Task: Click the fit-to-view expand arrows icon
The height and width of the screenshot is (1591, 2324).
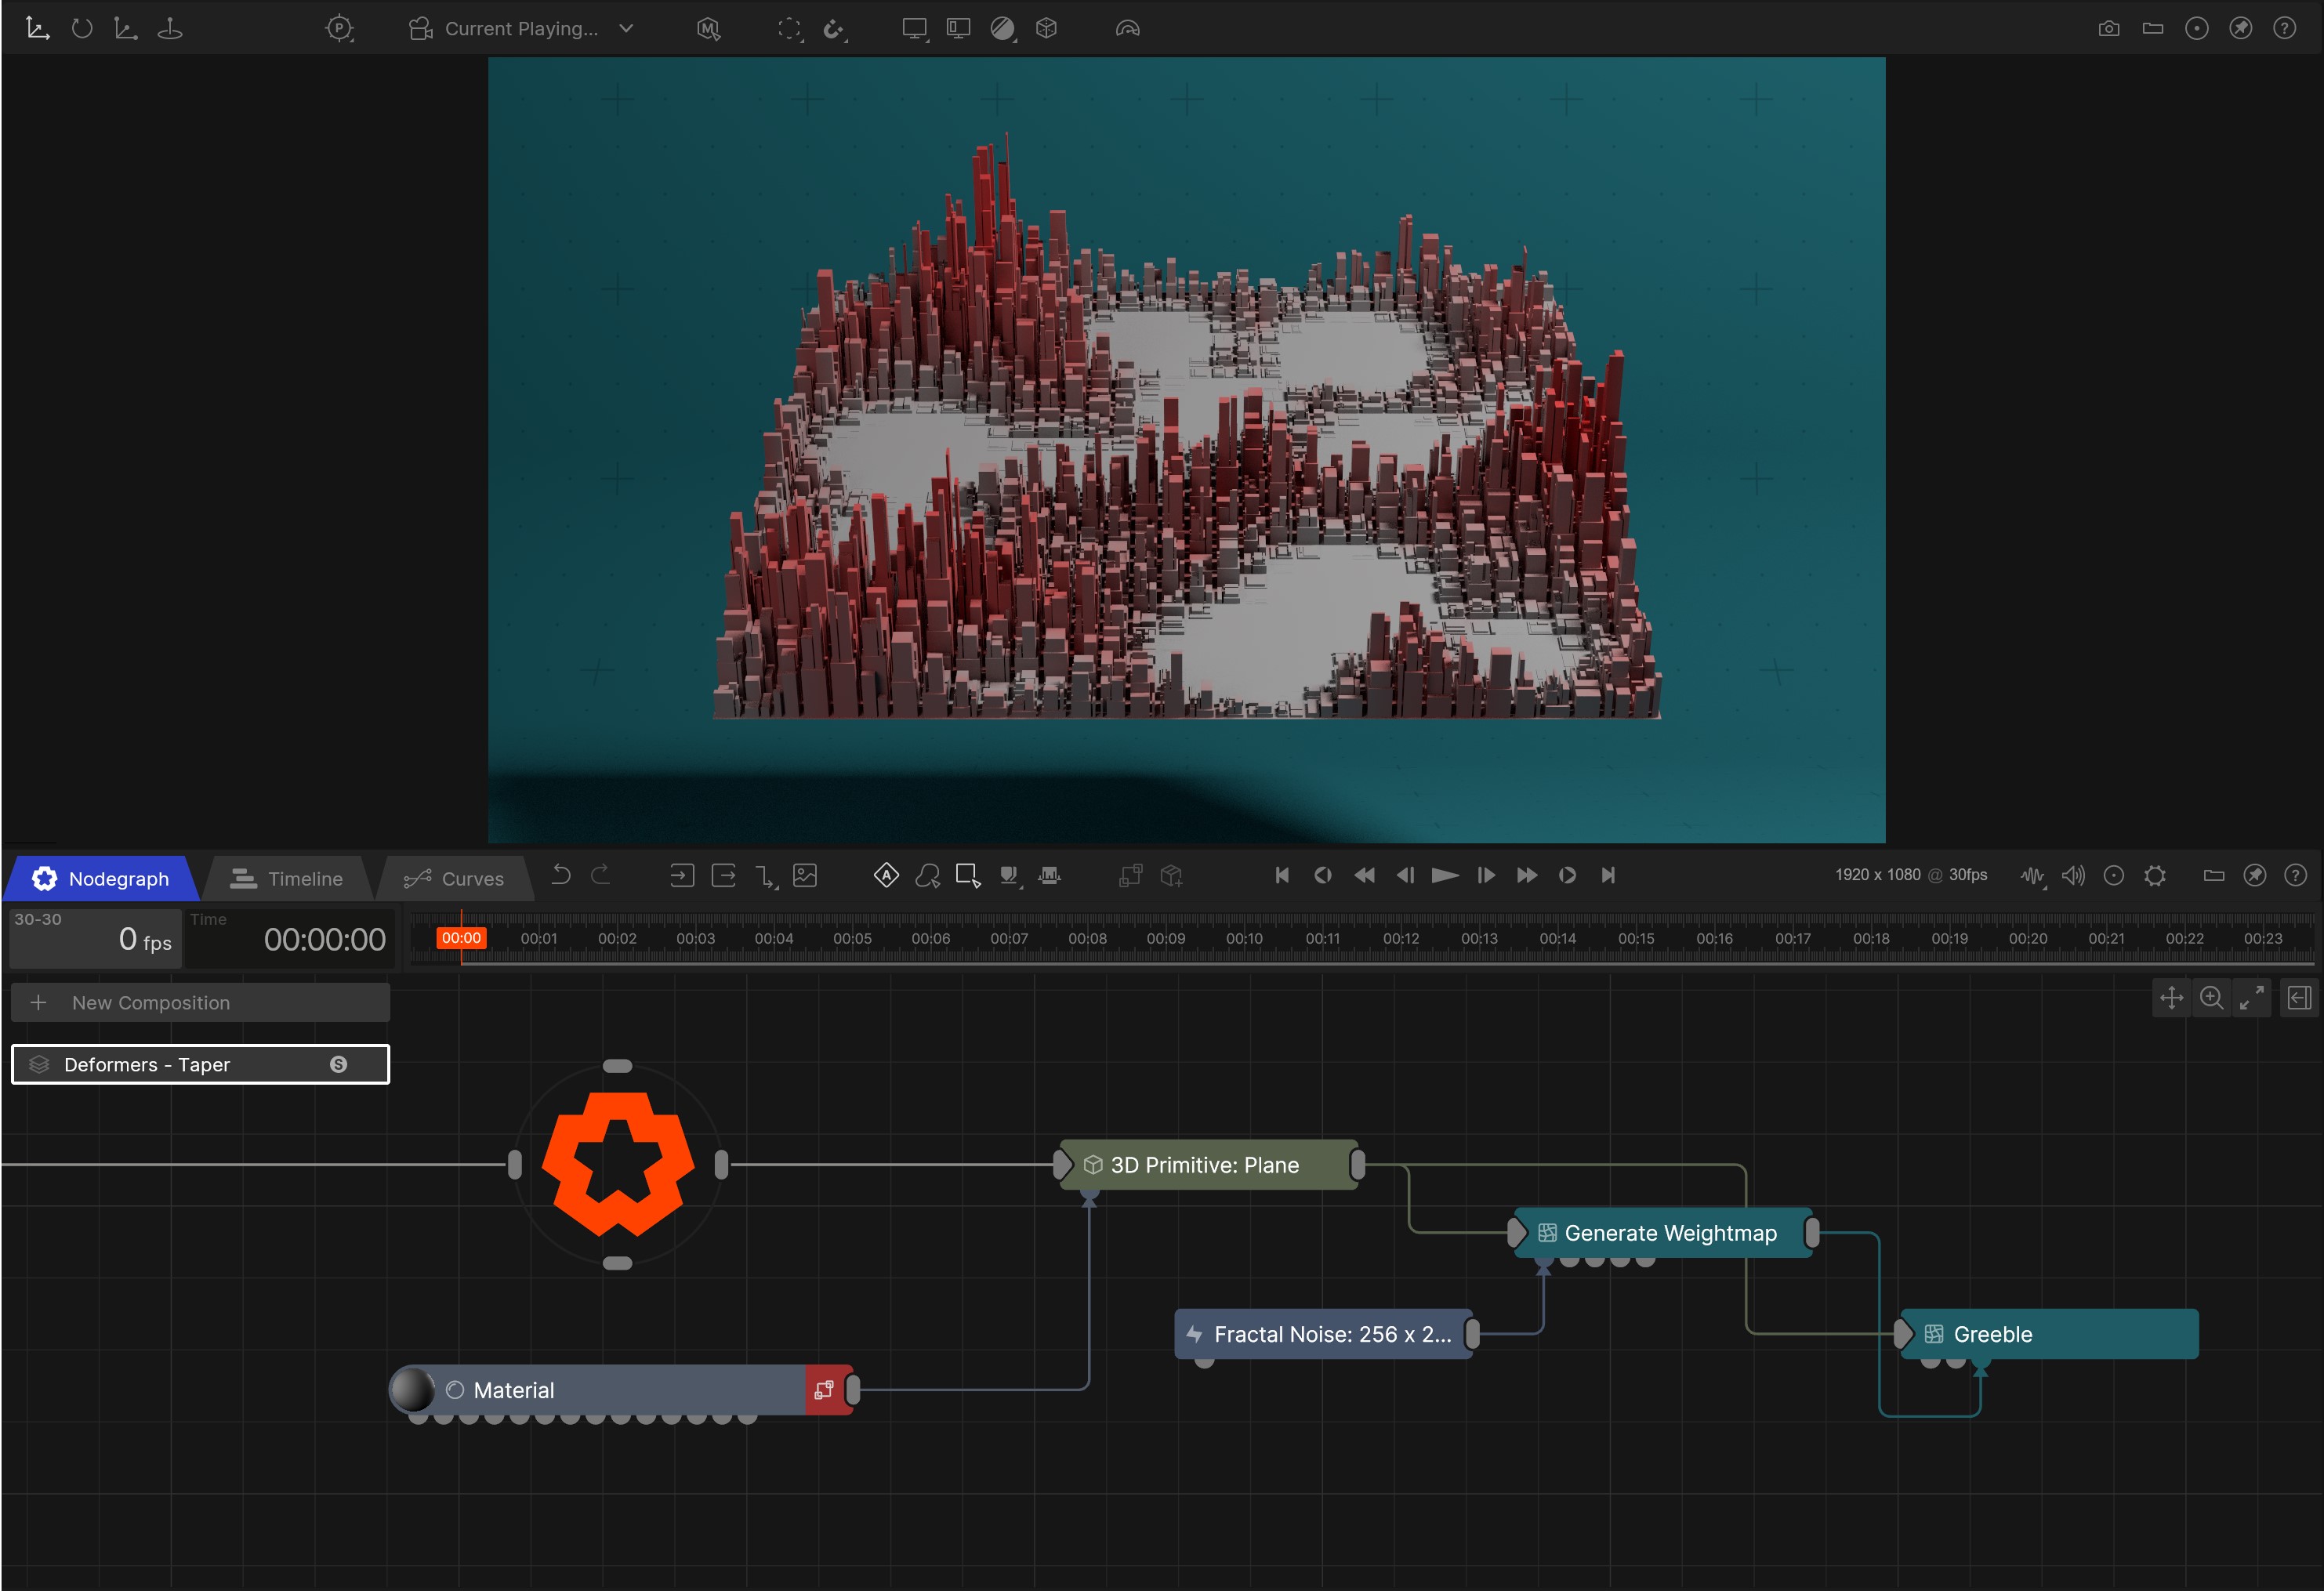Action: [x=2252, y=998]
